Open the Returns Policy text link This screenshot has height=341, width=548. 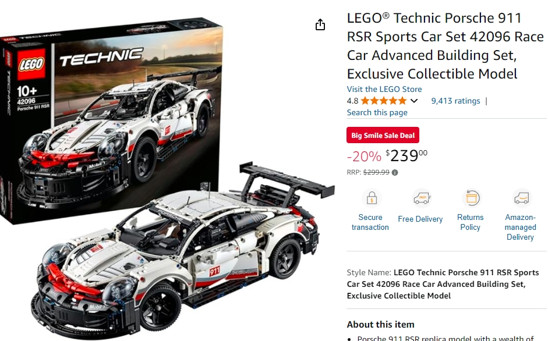pyautogui.click(x=470, y=222)
